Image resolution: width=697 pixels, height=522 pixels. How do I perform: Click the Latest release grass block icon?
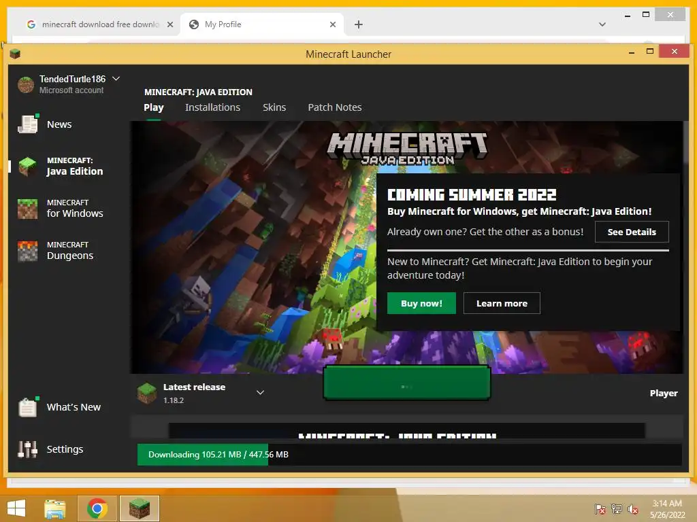pyautogui.click(x=146, y=393)
